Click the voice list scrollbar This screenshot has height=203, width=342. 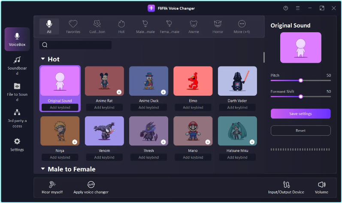[264, 58]
